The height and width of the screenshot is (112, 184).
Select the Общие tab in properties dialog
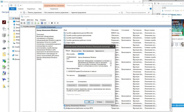tap(68, 51)
